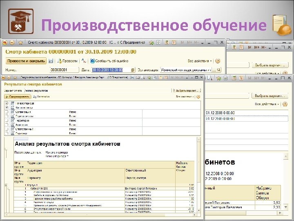Click report vertical scrollbar down arrow in results window
Viewport: 294px width, 221px height.
(x=198, y=211)
